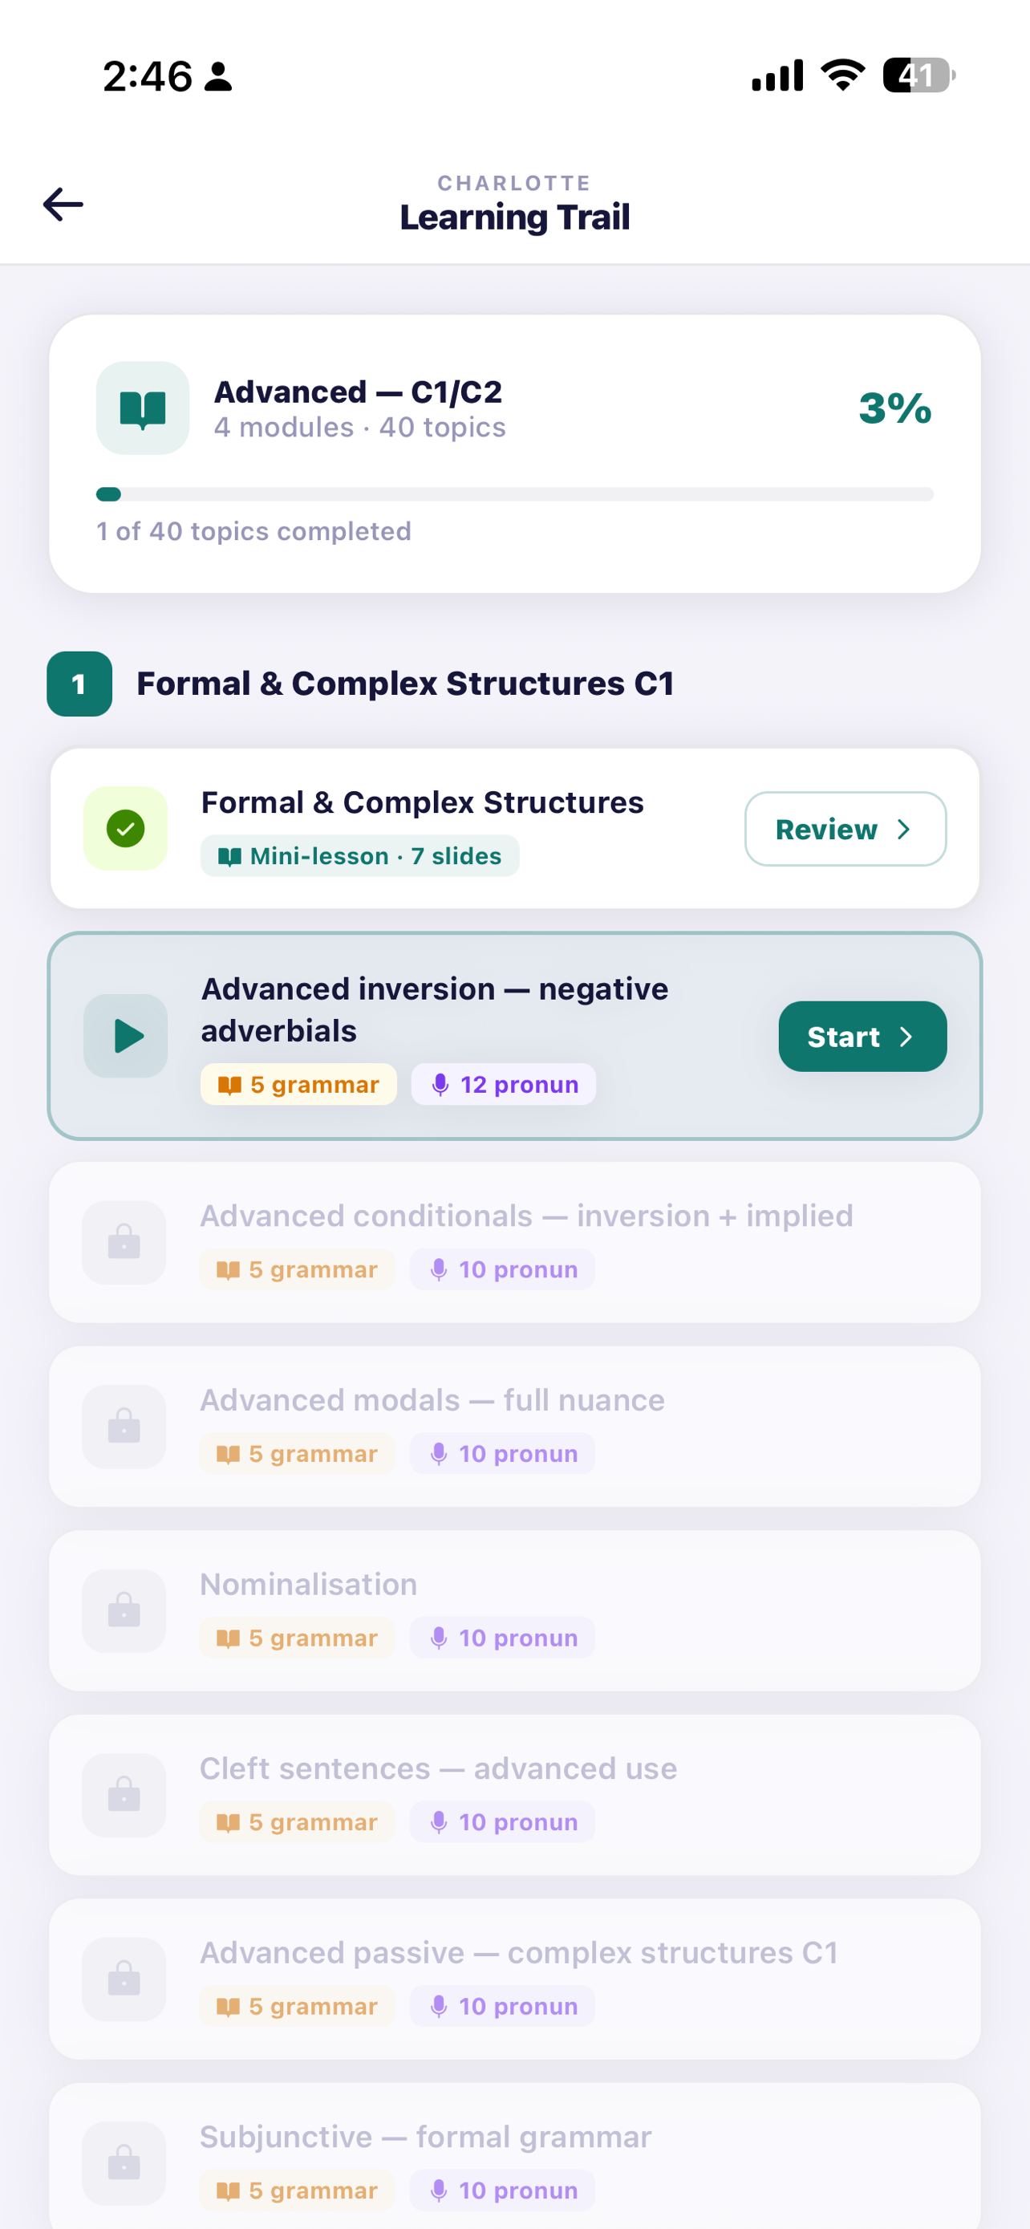The height and width of the screenshot is (2229, 1030).
Task: Open Formal & Complex Structures C1 module header
Action: click(405, 684)
